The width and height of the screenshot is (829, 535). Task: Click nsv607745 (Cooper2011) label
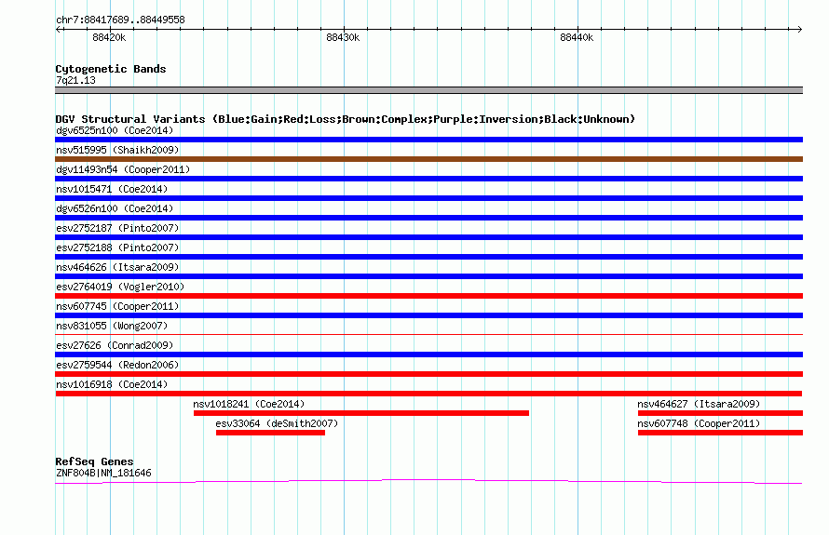point(117,306)
